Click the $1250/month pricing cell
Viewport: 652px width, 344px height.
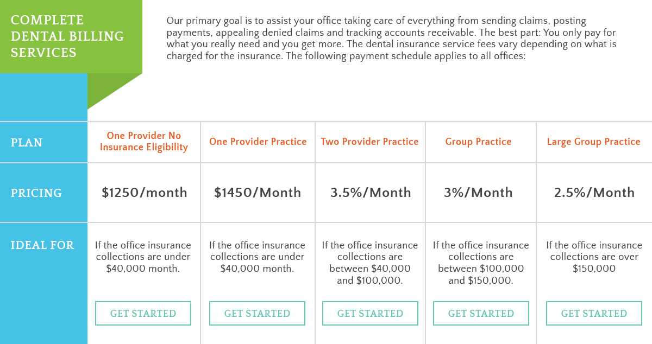[x=143, y=193]
